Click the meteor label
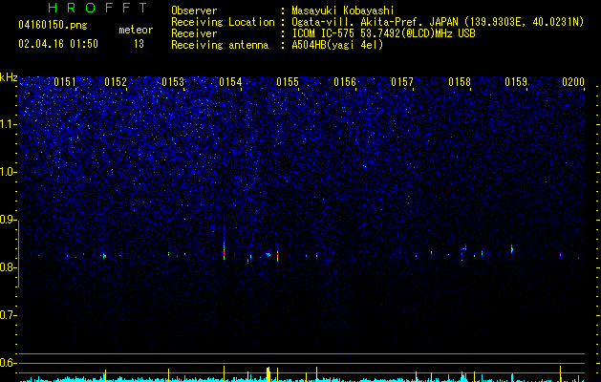The image size is (601, 382). [136, 30]
